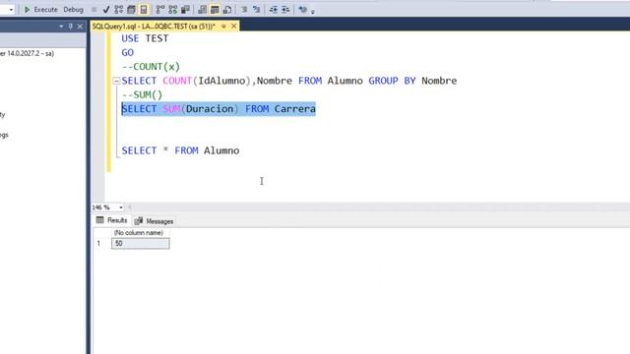The height and width of the screenshot is (354, 630).
Task: Toggle IntelliSense Enabled toolbar button
Action: [144, 9]
